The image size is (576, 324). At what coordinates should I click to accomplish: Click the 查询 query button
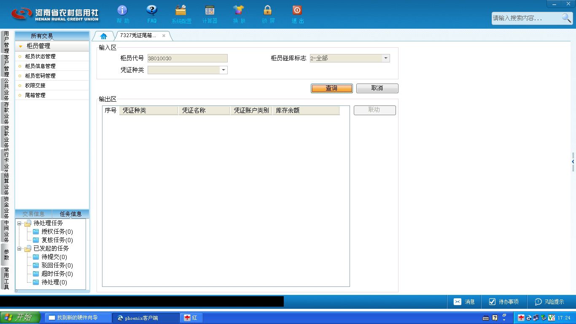[332, 88]
